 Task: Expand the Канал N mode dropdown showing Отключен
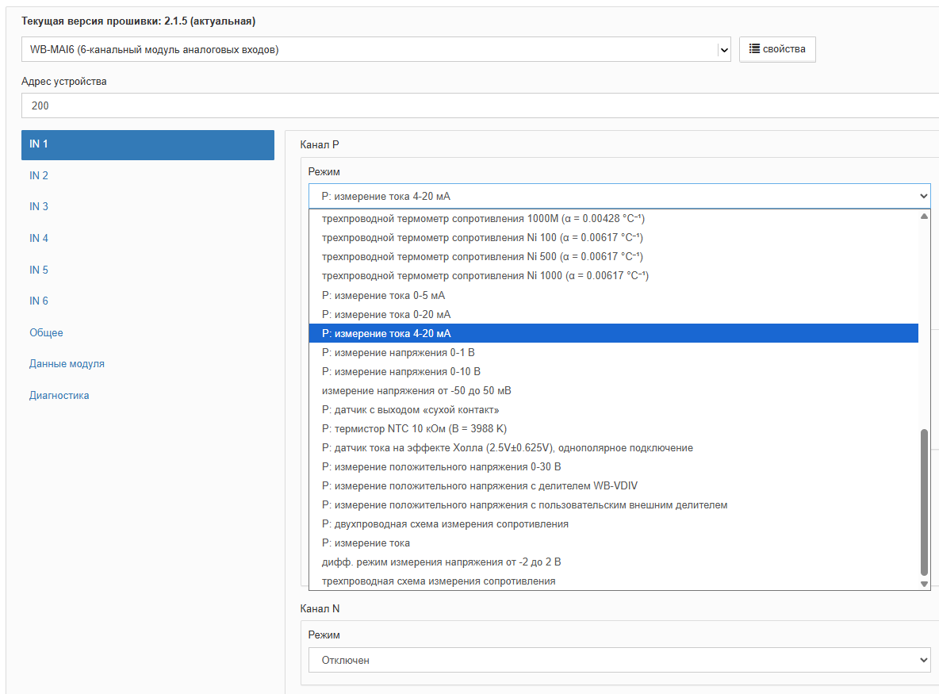coord(619,660)
